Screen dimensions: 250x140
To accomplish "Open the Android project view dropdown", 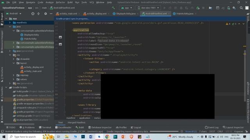I will (14, 14).
